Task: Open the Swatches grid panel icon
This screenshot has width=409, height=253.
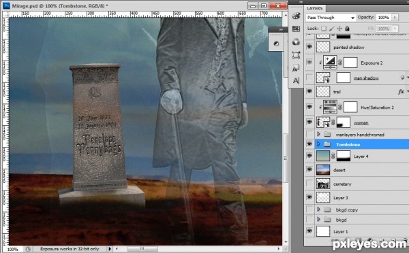Action: point(296,29)
